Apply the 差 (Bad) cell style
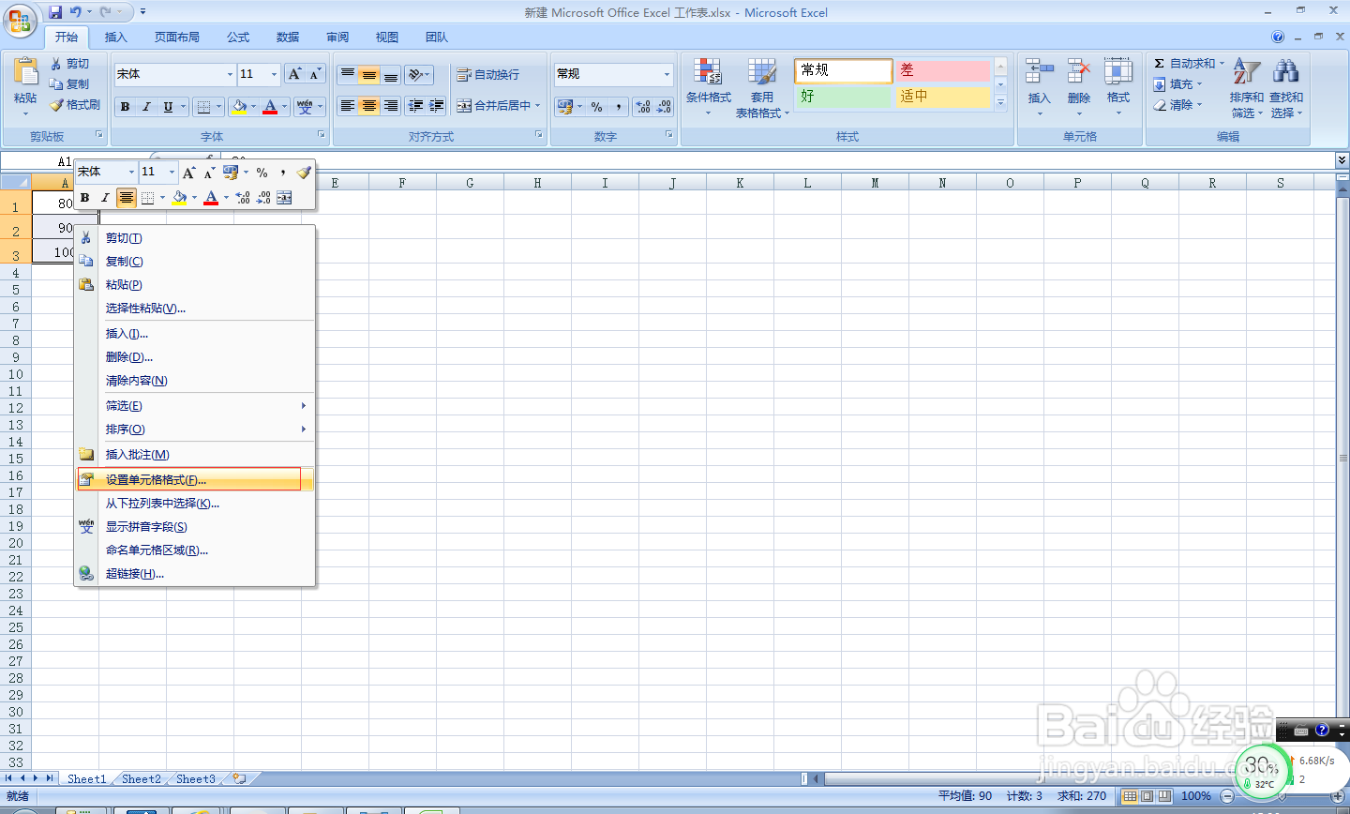This screenshot has height=814, width=1350. (943, 70)
